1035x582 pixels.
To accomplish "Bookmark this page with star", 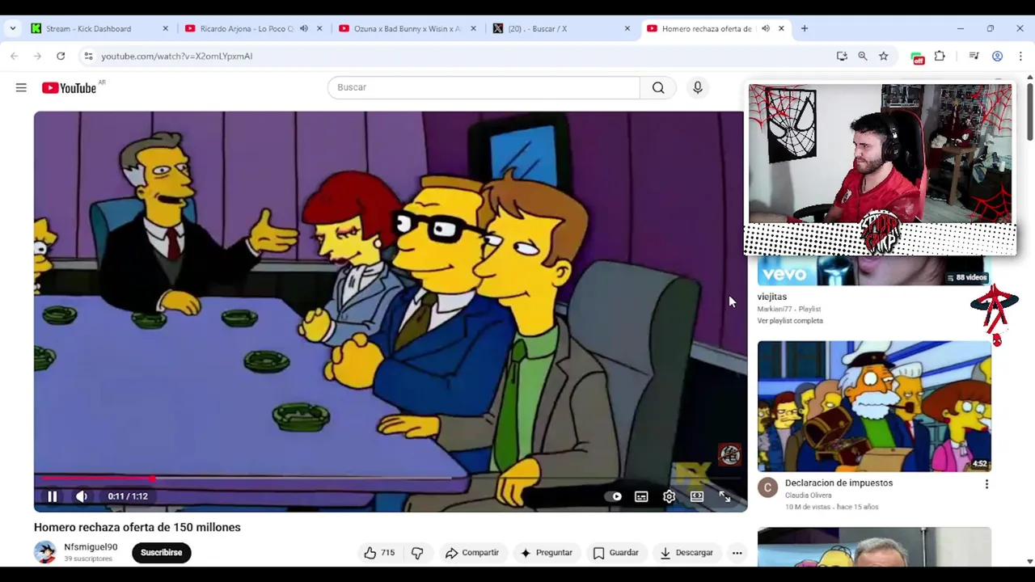I will (884, 56).
